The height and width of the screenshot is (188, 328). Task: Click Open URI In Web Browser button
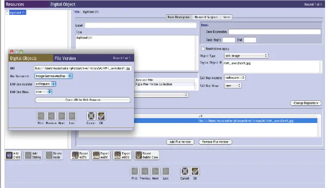pos(83,100)
